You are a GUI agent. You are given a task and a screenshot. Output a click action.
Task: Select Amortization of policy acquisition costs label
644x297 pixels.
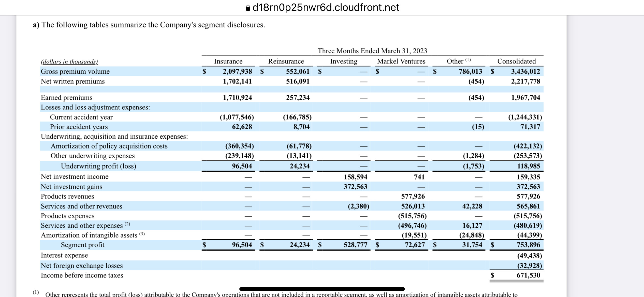pos(109,146)
